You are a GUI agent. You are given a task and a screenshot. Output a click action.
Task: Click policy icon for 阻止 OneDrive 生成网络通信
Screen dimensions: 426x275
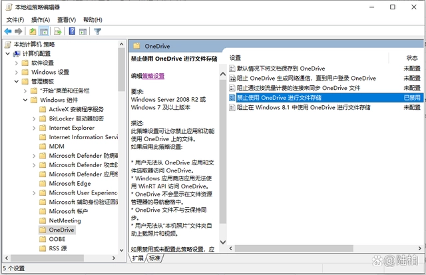232,79
